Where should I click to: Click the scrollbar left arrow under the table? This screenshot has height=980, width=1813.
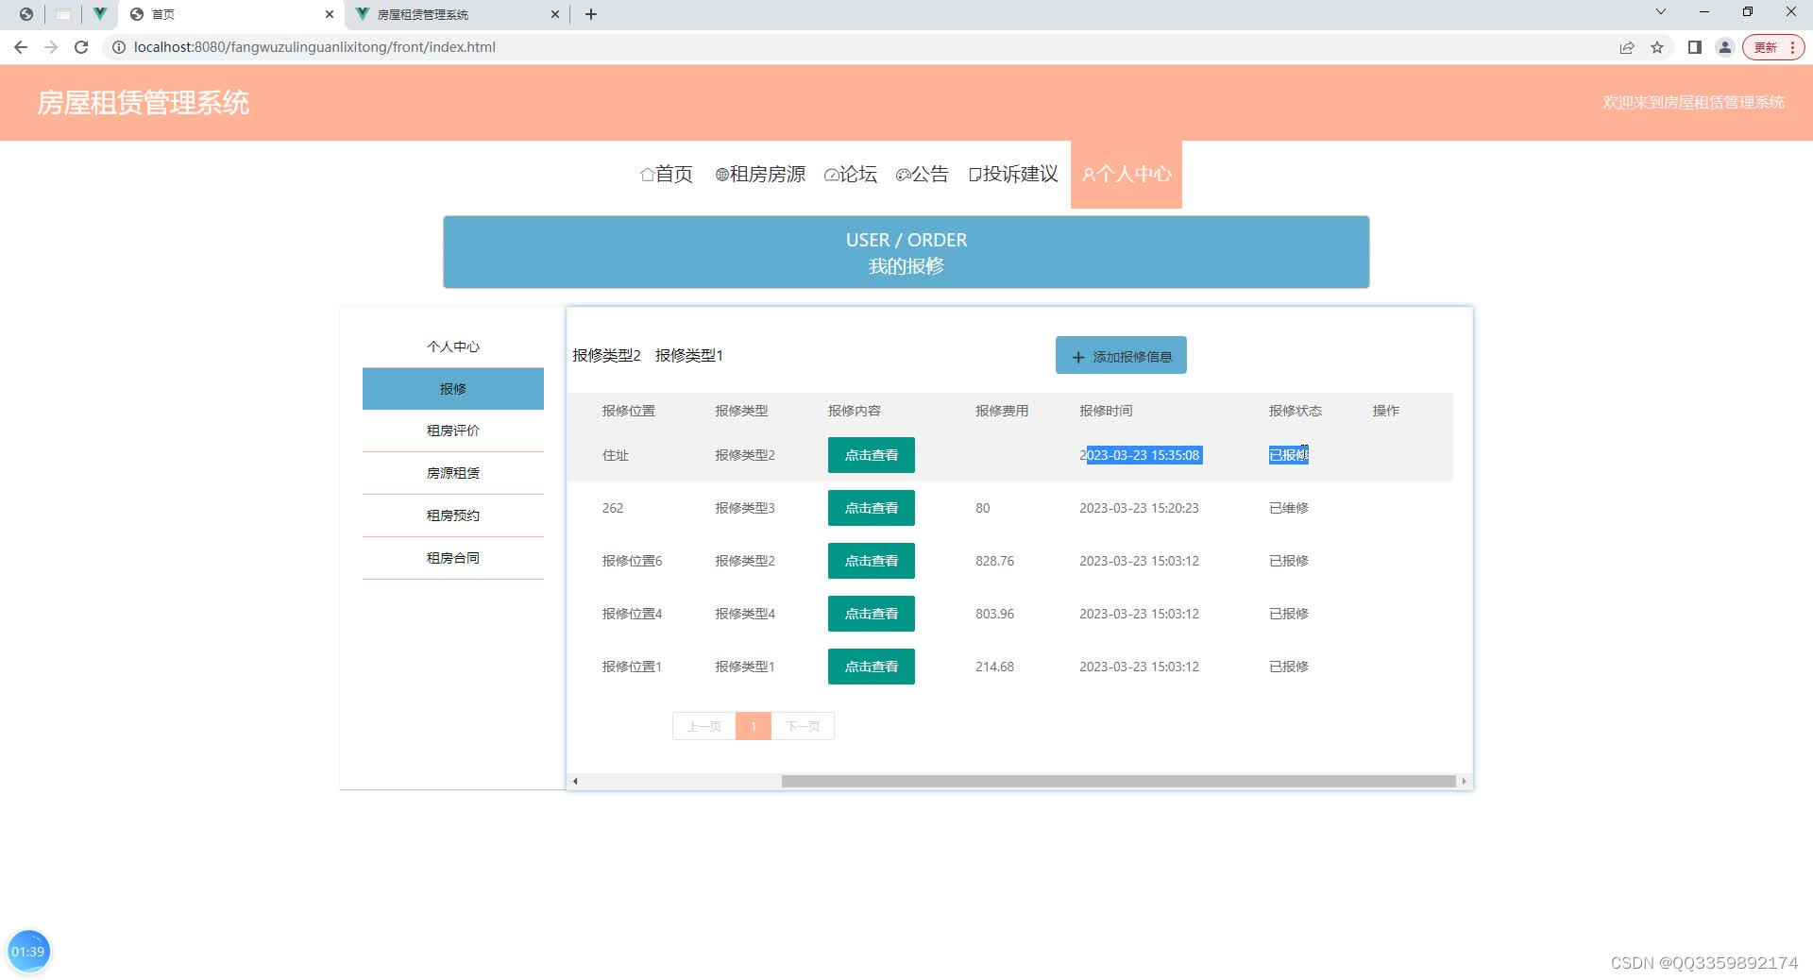(575, 781)
